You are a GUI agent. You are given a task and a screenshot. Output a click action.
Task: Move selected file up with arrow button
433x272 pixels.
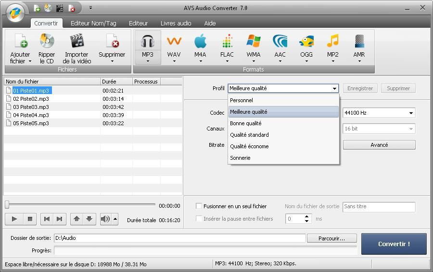77,219
